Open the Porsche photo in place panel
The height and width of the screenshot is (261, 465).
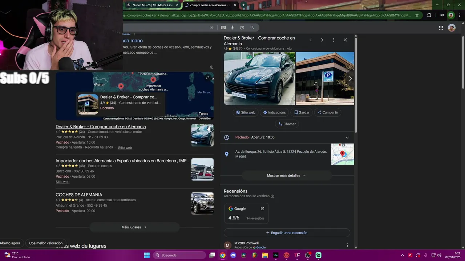point(259,79)
